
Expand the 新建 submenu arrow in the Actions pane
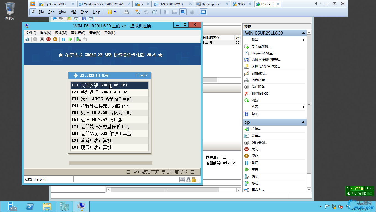(x=304, y=40)
